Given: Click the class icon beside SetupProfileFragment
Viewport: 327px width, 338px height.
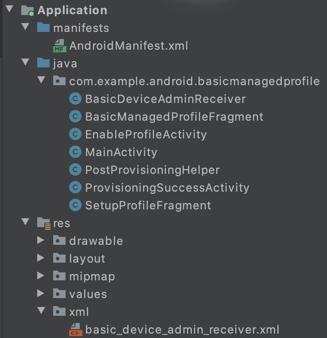Looking at the screenshot, I should click(x=75, y=205).
